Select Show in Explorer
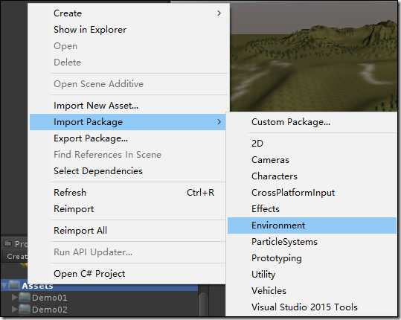401x320 pixels. point(90,30)
